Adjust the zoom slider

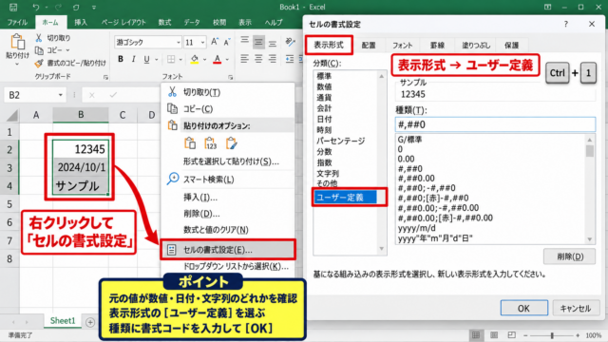coord(552,335)
